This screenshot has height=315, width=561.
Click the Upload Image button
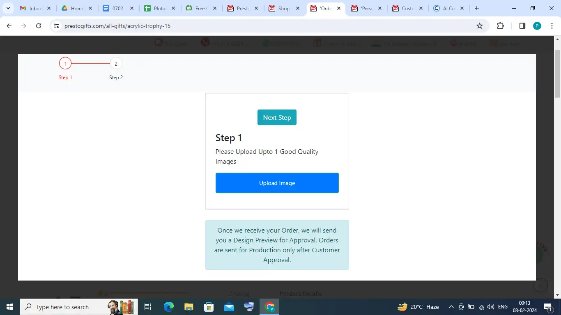pos(277,183)
